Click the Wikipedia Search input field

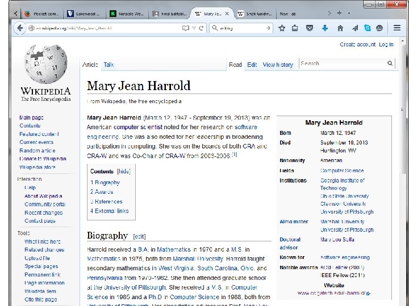343,63
